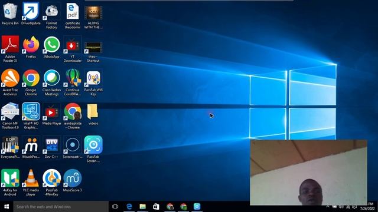Open the WhatsApp desktop shortcut
Screen dimensions: 378x212
pyautogui.click(x=51, y=47)
